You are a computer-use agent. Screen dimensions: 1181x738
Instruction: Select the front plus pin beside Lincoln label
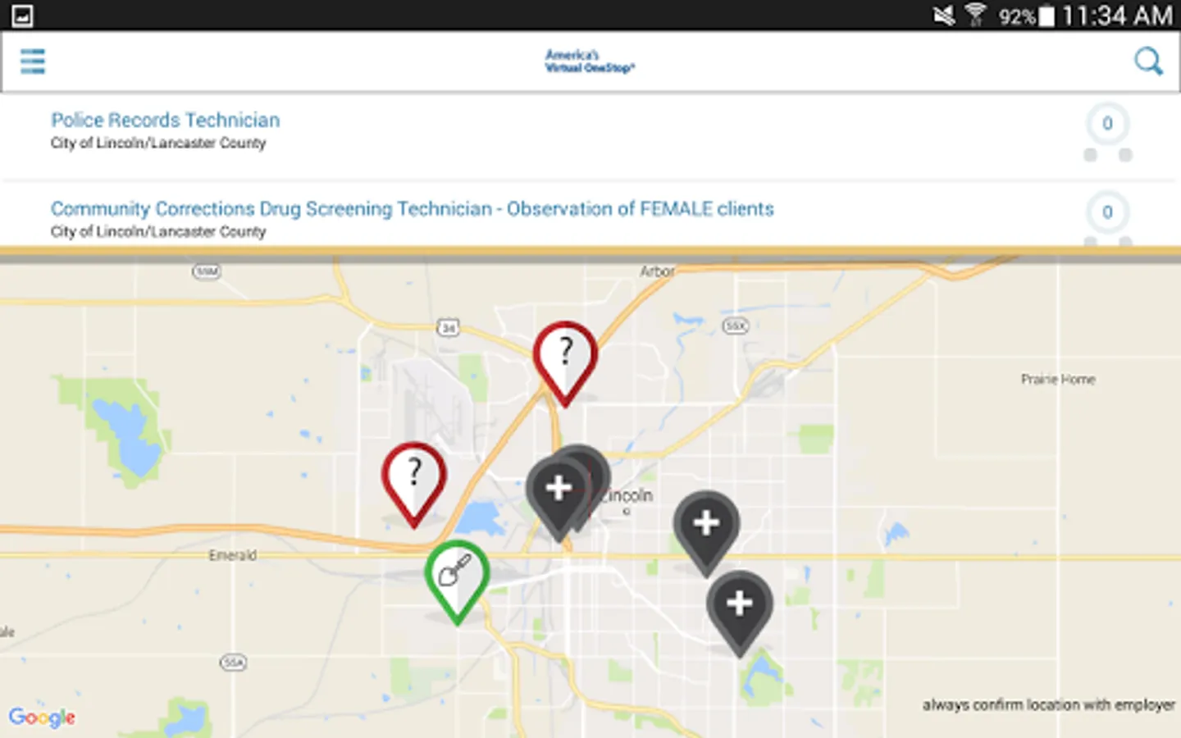(x=559, y=499)
